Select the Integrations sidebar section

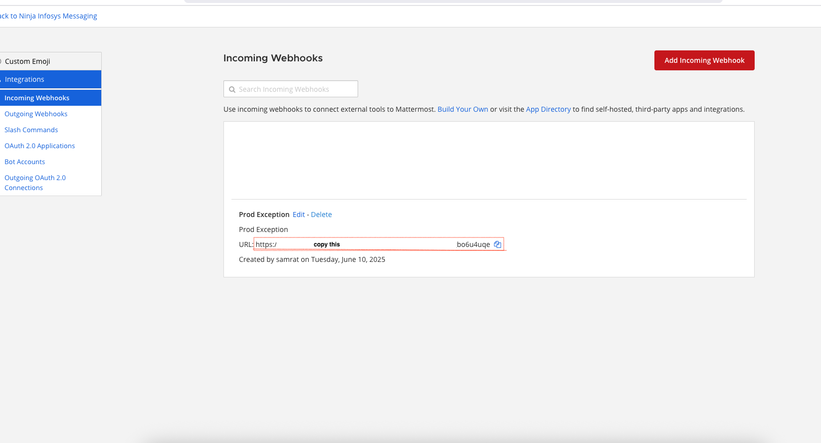[25, 79]
